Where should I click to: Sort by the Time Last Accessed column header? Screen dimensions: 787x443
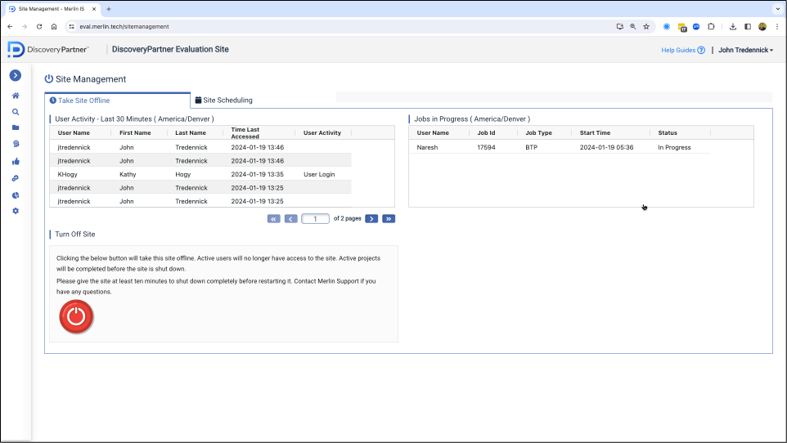[245, 132]
